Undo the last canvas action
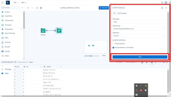This screenshot has width=171, height=97. (28, 8)
